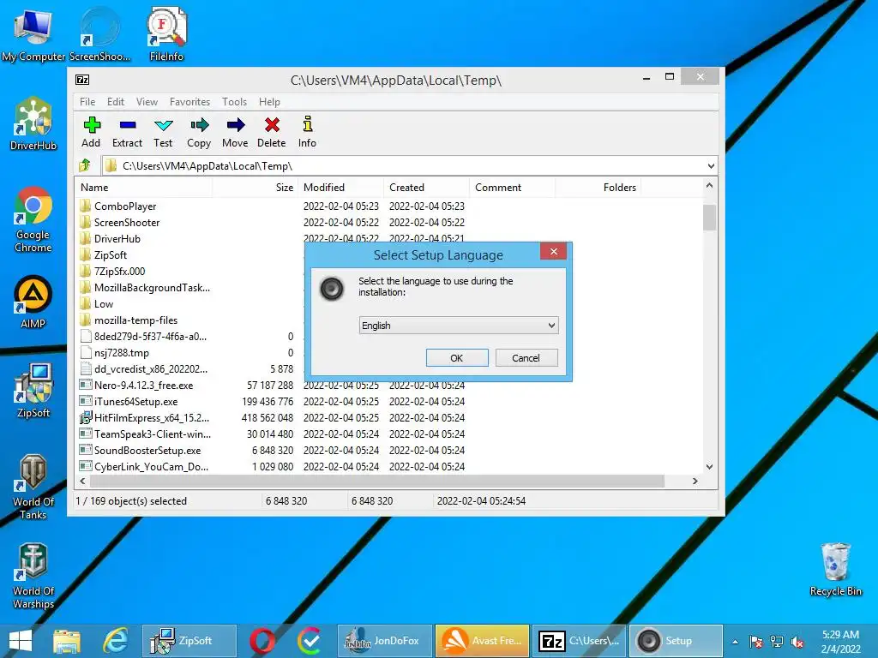Viewport: 878px width, 658px height.
Task: Open the Info toolbar icon
Action: coord(307,132)
